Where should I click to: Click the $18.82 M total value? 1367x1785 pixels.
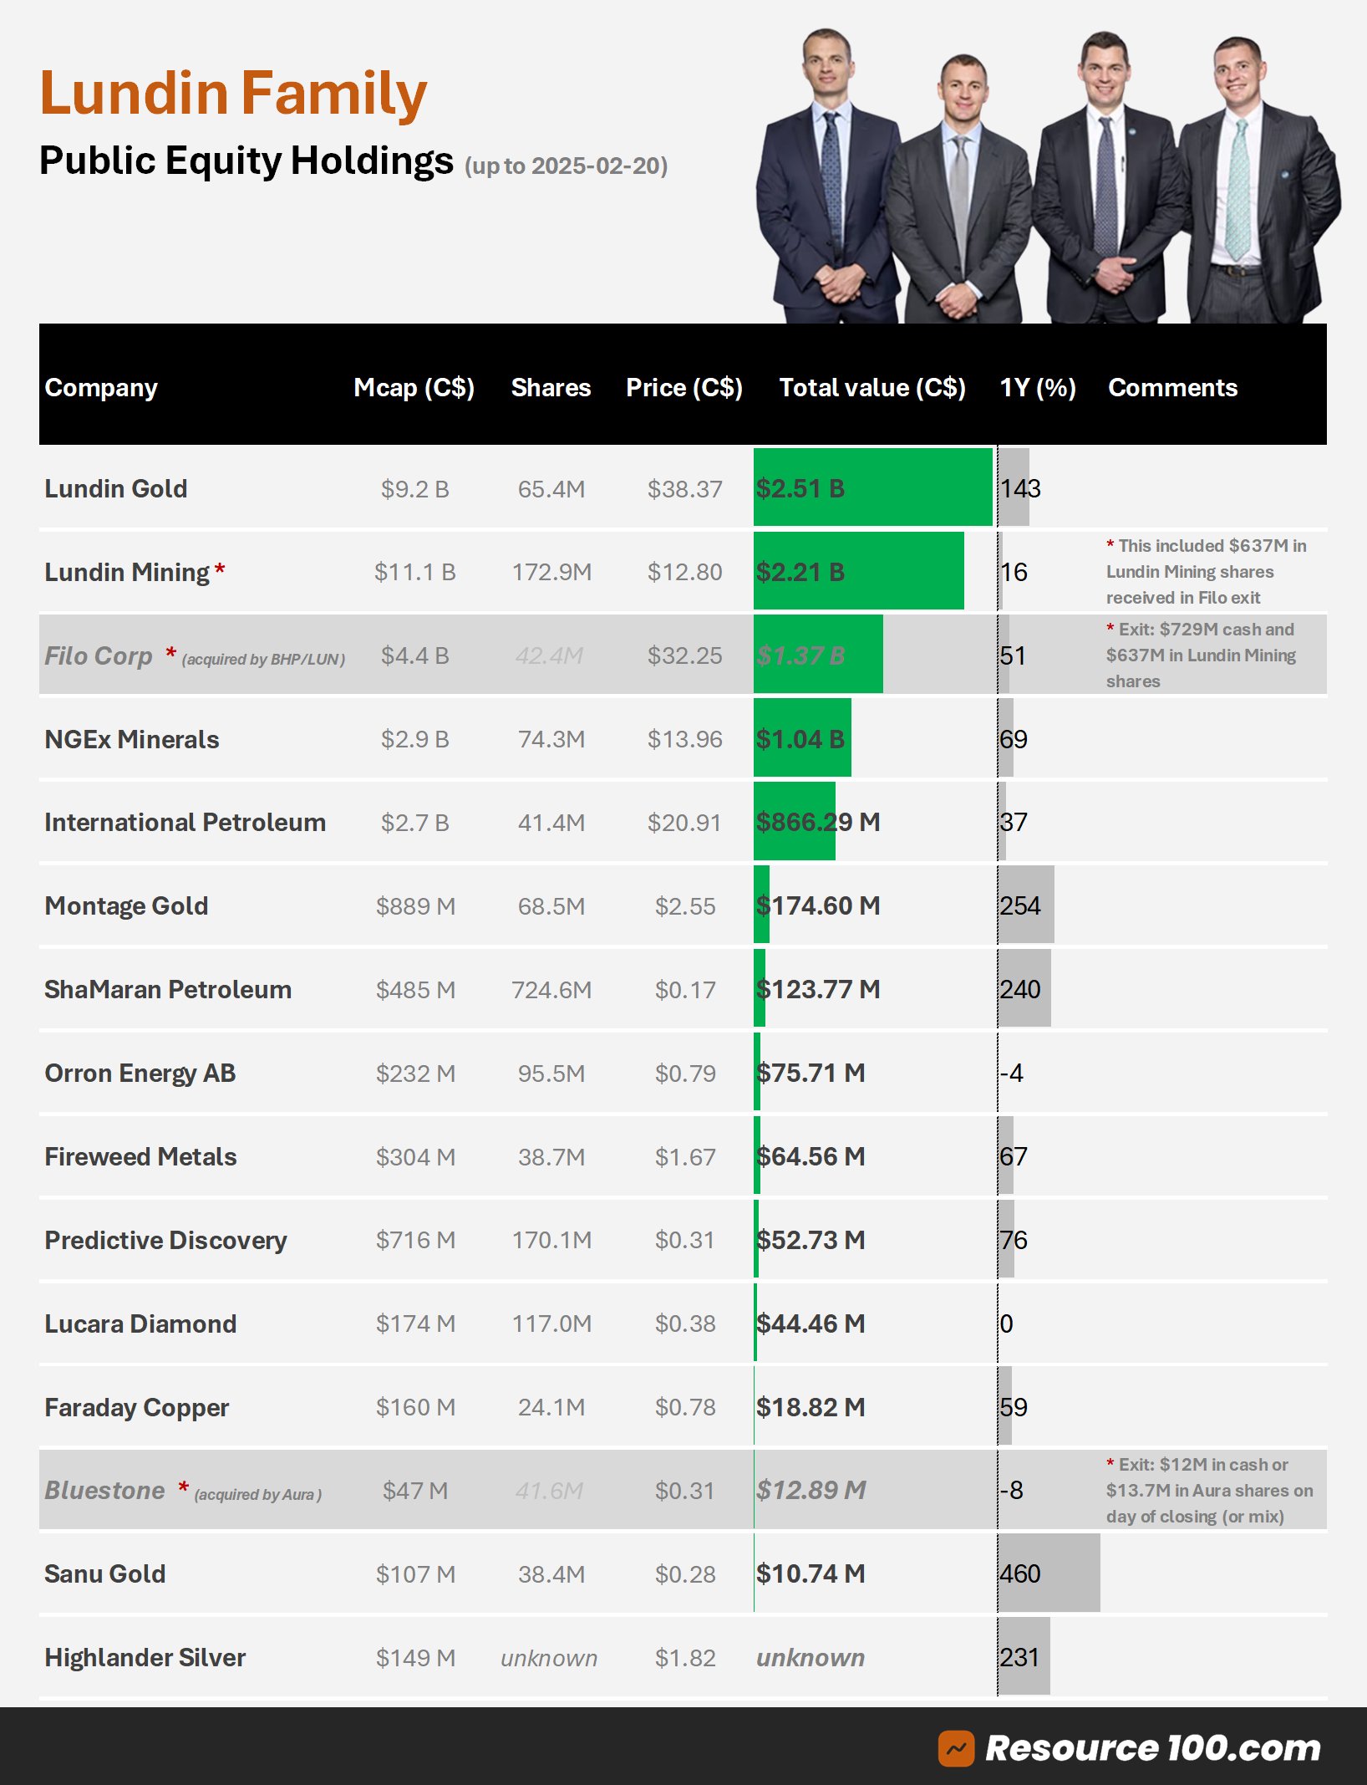811,1408
